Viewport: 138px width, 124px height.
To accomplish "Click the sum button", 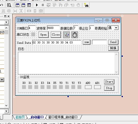I will coord(87,42).
